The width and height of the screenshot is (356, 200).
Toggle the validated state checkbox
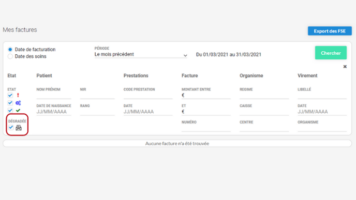tap(10, 111)
